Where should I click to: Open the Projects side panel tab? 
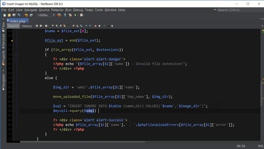point(3,58)
